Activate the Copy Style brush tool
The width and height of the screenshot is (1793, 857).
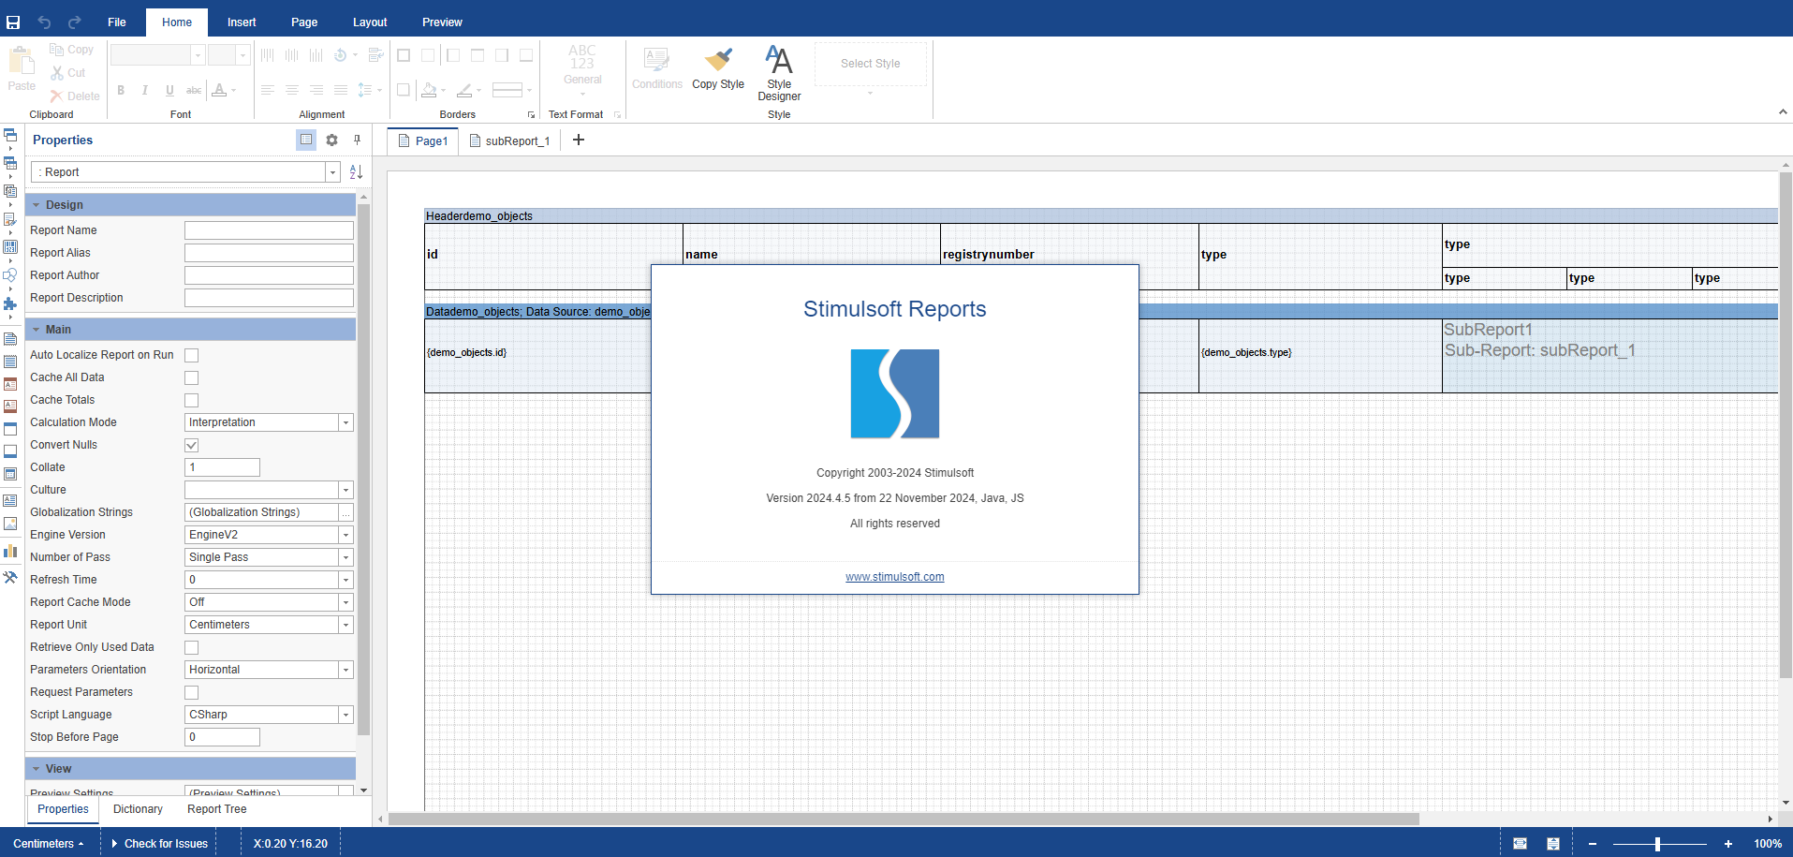pyautogui.click(x=718, y=69)
